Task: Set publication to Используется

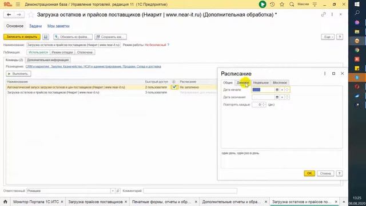Action: (x=38, y=52)
